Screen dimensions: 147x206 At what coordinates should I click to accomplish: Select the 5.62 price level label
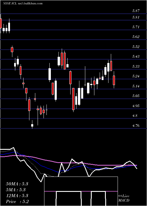pos(136,37)
